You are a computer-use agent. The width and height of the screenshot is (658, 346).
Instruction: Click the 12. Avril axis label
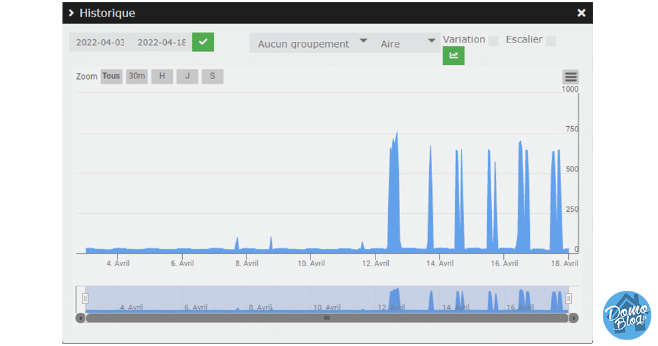(376, 264)
